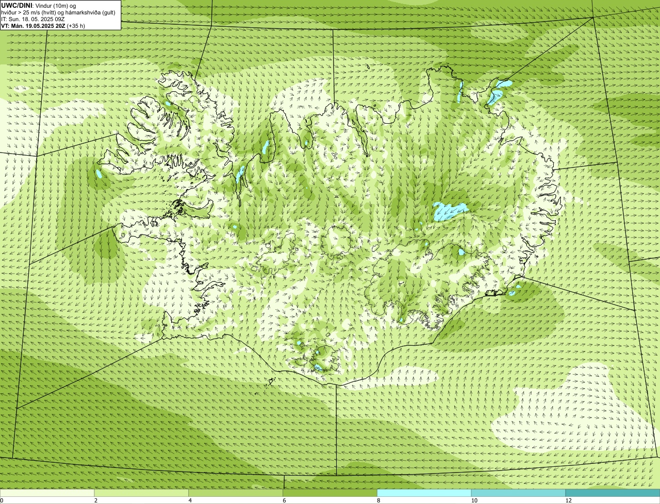Click the medium green 4–6 color scale segment

[236, 493]
